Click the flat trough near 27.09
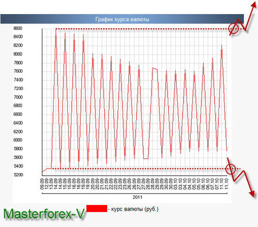258x227 pixels. [x=146, y=159]
